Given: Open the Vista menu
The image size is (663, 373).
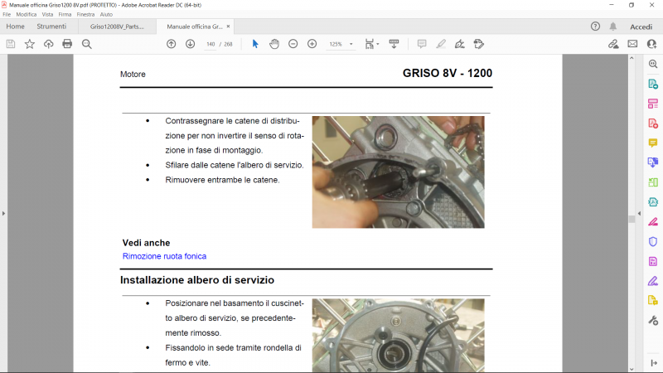Looking at the screenshot, I should coord(47,14).
